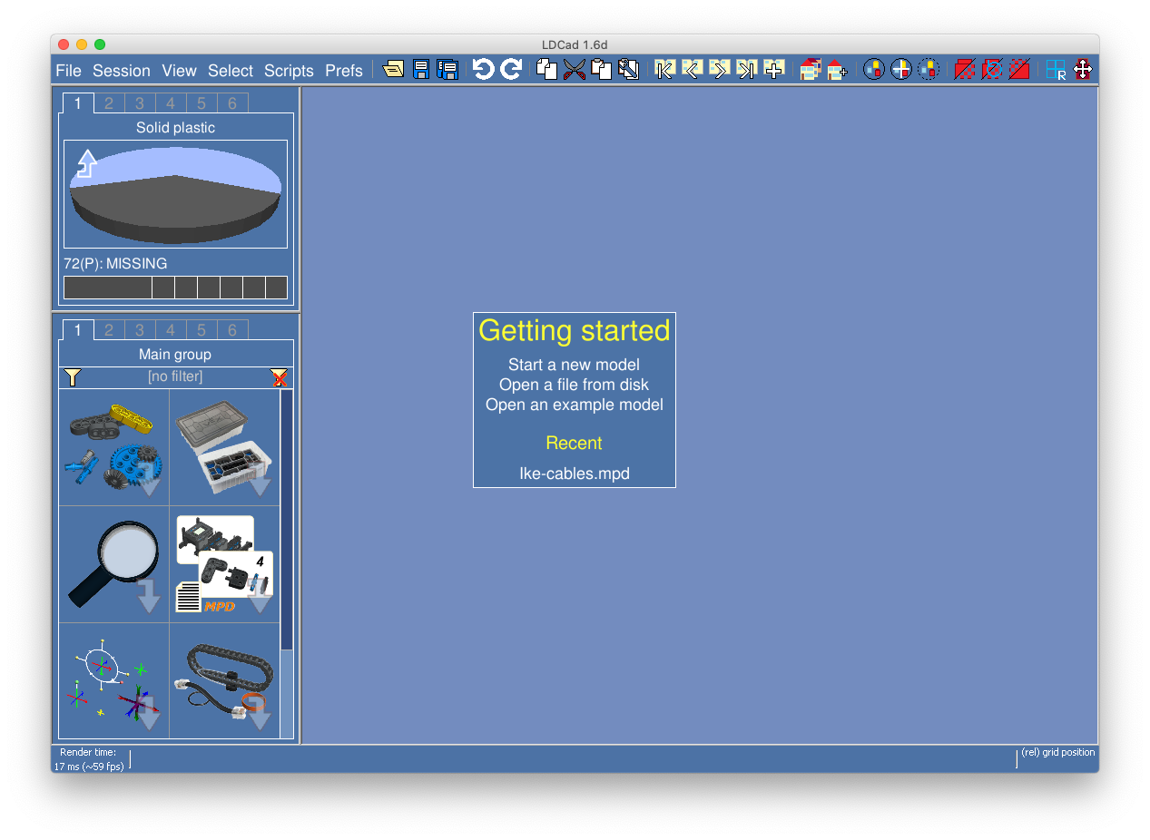Click the 'Solid plastic' color group header
This screenshot has width=1150, height=840.
[x=175, y=128]
